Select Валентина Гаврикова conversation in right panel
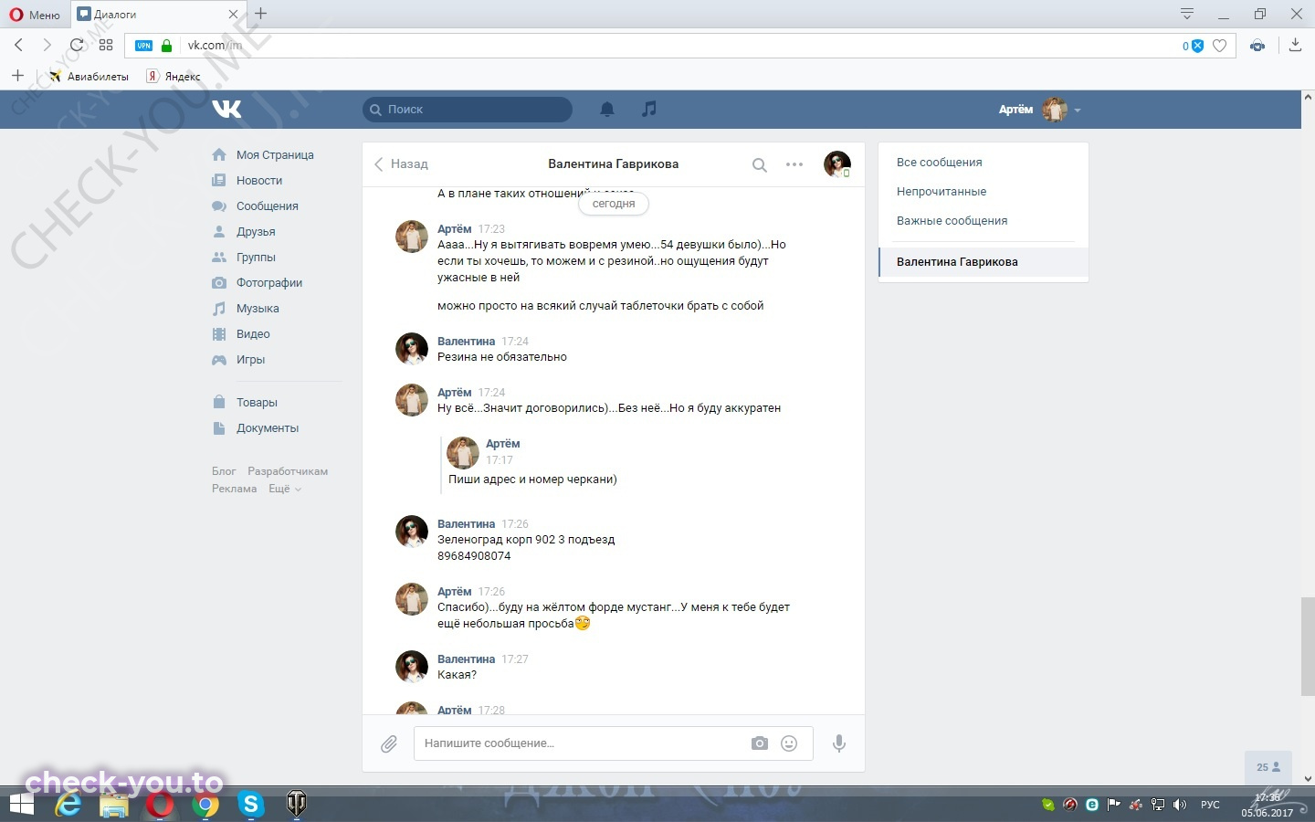1315x822 pixels. [984, 262]
